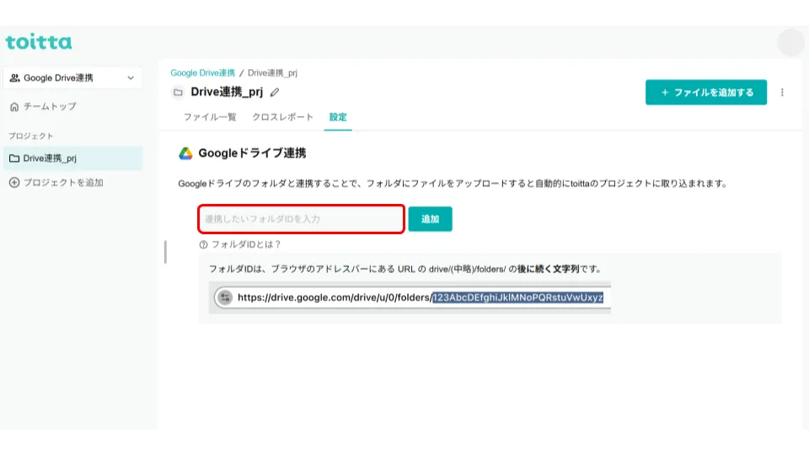Image resolution: width=809 pixels, height=455 pixels.
Task: Go to チームトップ in sidebar
Action: (x=43, y=106)
